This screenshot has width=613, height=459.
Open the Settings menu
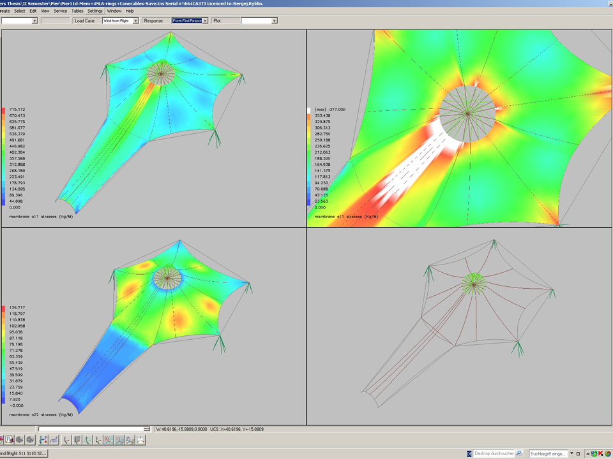95,11
